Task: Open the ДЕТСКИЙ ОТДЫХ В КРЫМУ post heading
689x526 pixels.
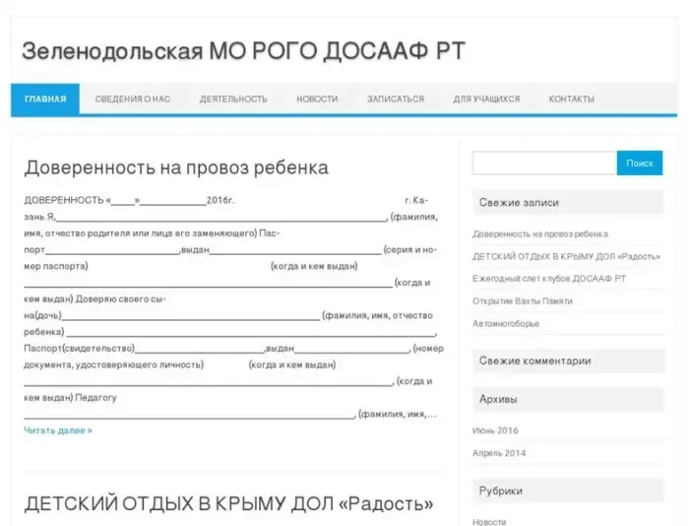Action: point(228,503)
